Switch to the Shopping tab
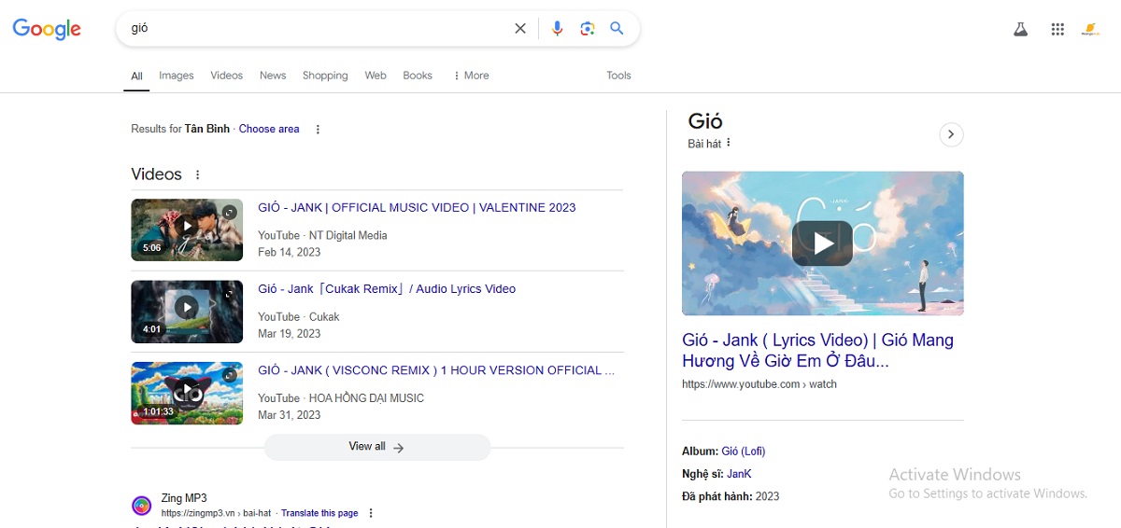Viewport: 1121px width, 528px height. coord(325,76)
